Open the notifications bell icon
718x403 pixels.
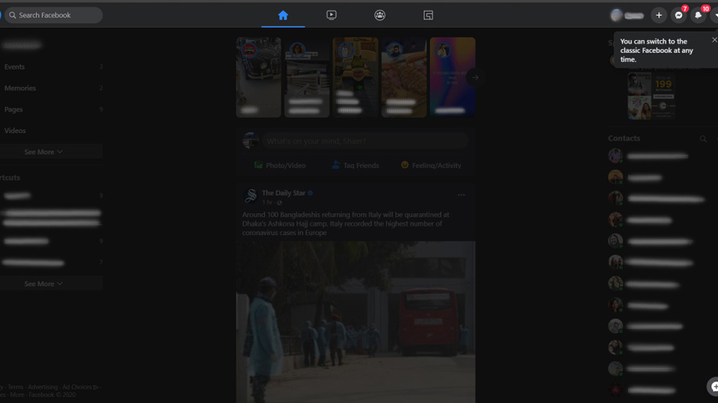[698, 15]
